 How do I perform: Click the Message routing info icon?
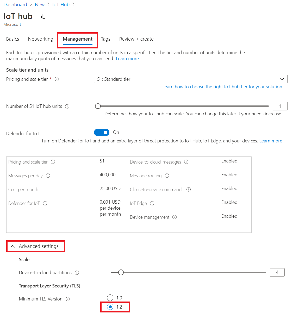(167, 176)
